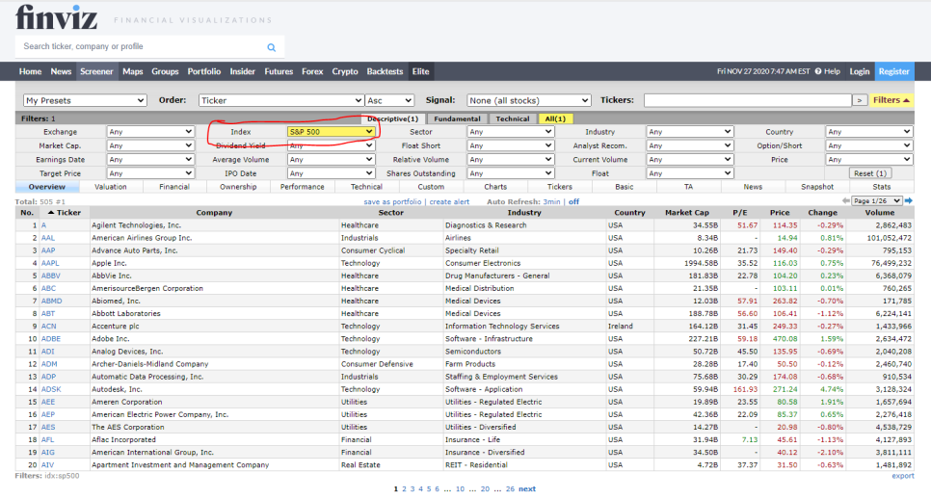The width and height of the screenshot is (931, 499).
Task: Click Abiomed, Inc. company name
Action: click(116, 301)
